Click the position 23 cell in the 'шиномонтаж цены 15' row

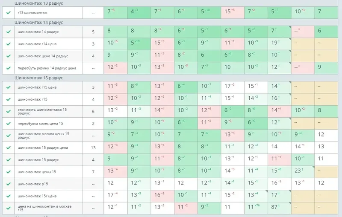pos(303,171)
